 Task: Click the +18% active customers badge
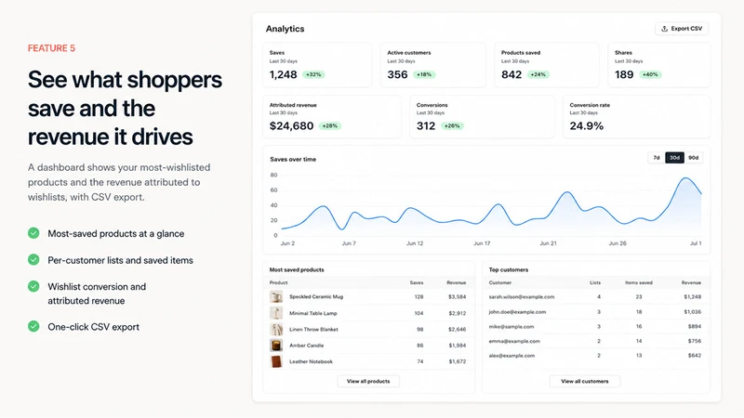click(x=424, y=75)
